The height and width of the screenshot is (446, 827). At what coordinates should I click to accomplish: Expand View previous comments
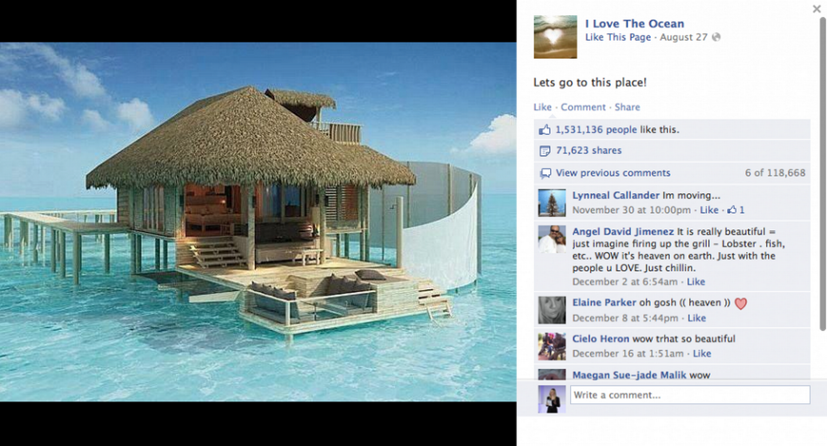(x=613, y=173)
